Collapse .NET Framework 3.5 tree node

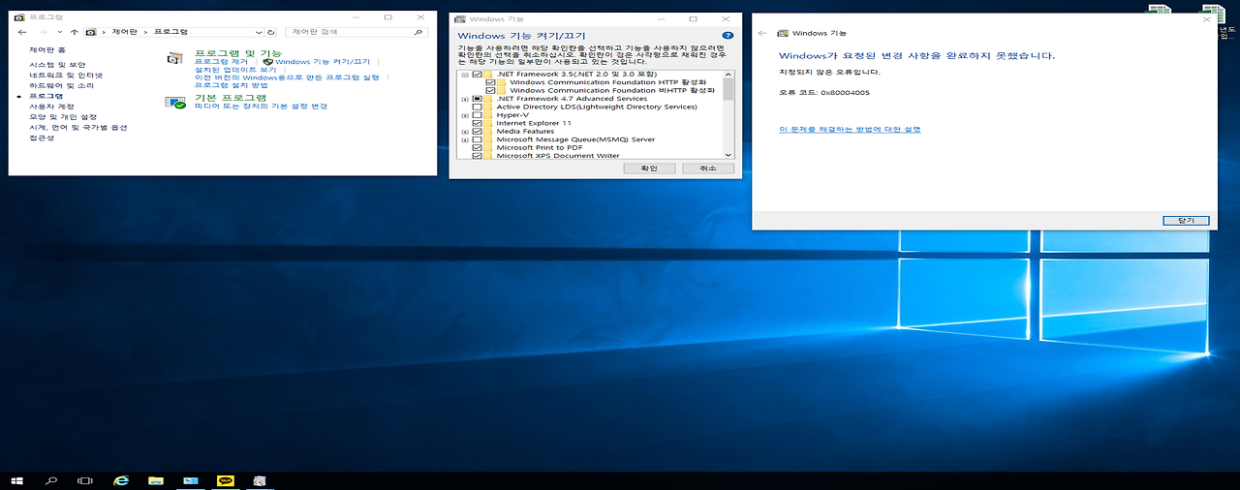465,75
